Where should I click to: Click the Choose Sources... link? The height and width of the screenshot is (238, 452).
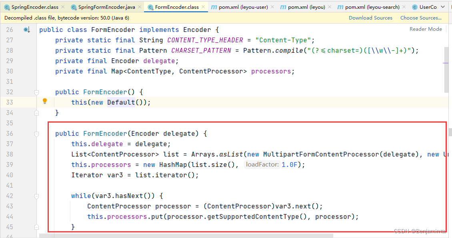click(x=421, y=18)
